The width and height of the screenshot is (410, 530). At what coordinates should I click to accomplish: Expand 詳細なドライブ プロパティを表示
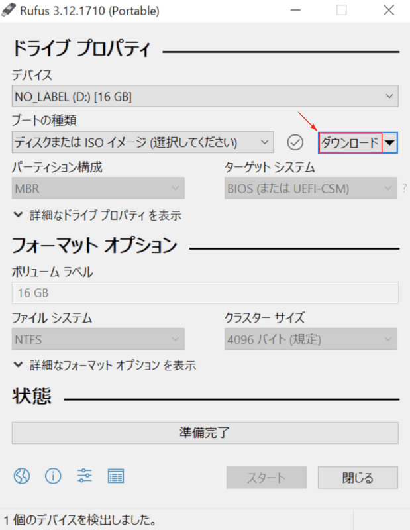(97, 215)
